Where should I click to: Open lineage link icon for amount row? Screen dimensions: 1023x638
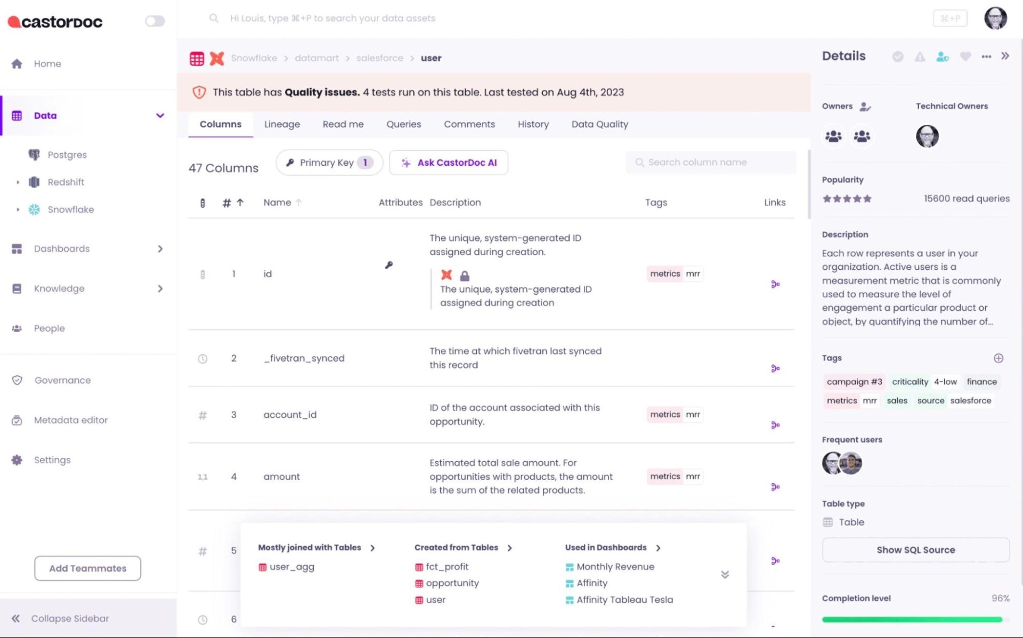click(x=775, y=487)
